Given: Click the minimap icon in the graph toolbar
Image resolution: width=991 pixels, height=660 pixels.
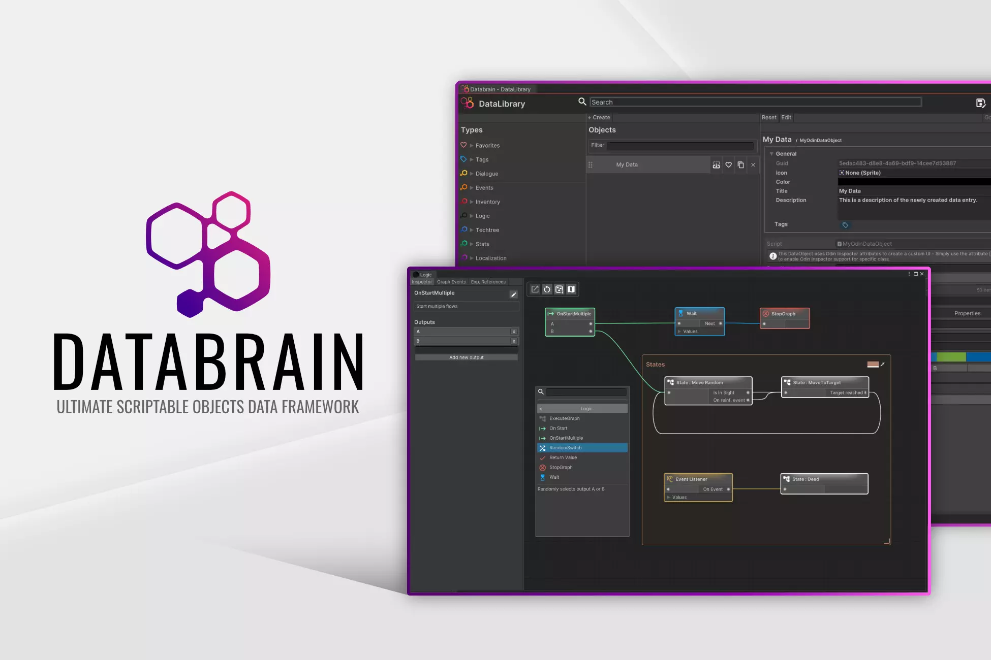Looking at the screenshot, I should pos(571,289).
